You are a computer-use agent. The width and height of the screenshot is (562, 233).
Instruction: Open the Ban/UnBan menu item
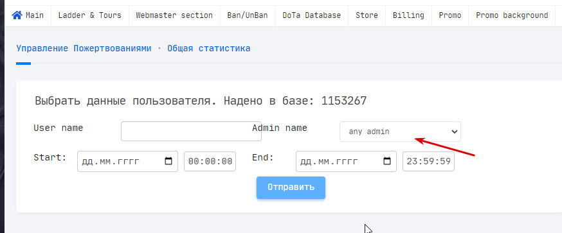click(x=248, y=15)
